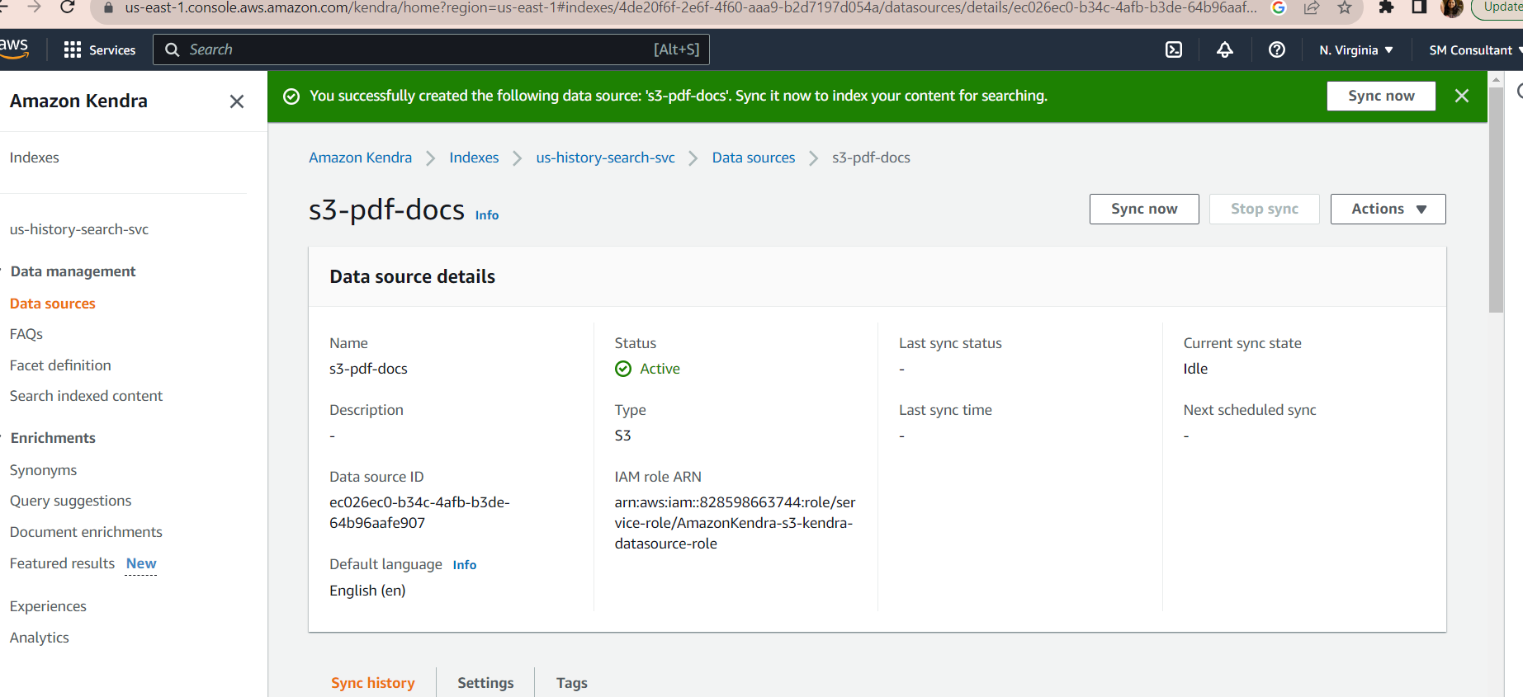This screenshot has height=697, width=1523.
Task: Select the IAM role ARN value text
Action: [x=735, y=523]
